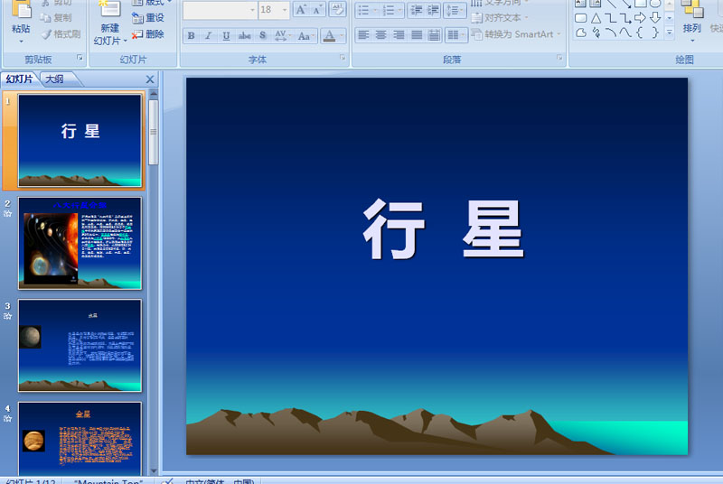Open the font color dropdown arrow

pyautogui.click(x=342, y=36)
